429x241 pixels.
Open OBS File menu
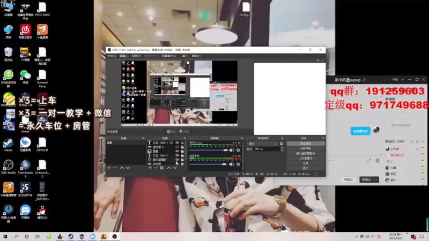click(x=112, y=56)
